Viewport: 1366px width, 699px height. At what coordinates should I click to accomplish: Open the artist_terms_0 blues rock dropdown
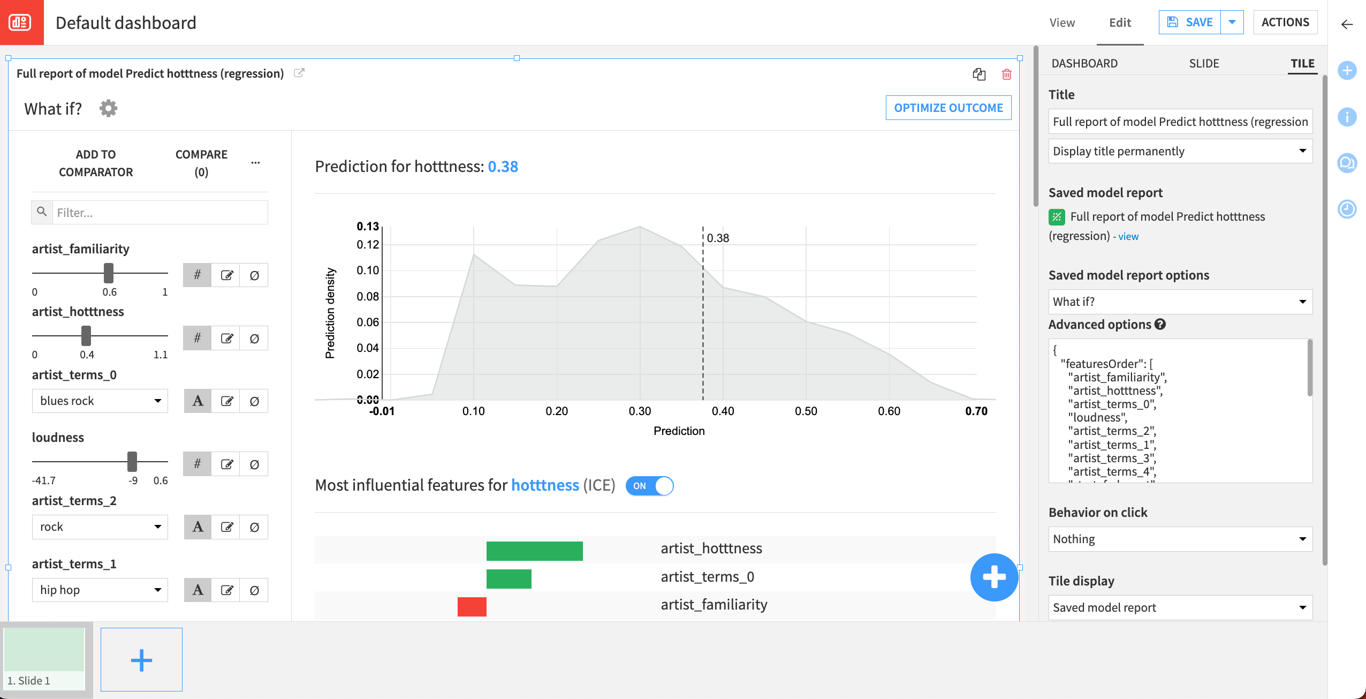100,401
